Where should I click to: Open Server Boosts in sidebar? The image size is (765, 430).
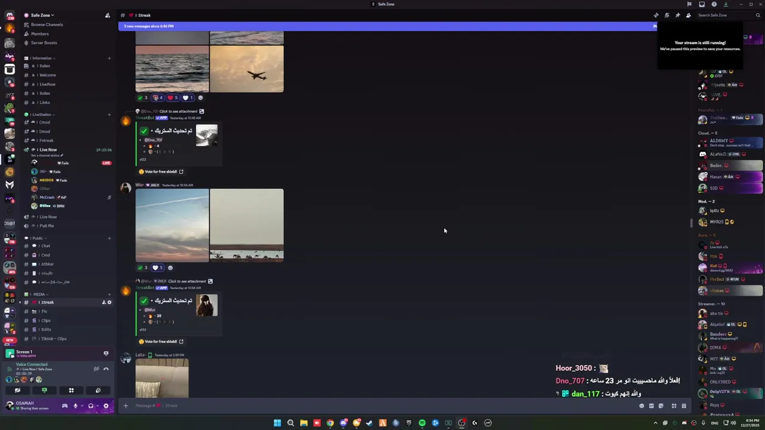tap(44, 42)
